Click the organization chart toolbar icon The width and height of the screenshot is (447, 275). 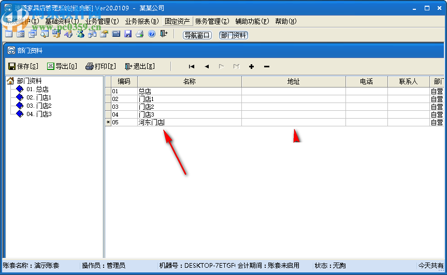92,34
